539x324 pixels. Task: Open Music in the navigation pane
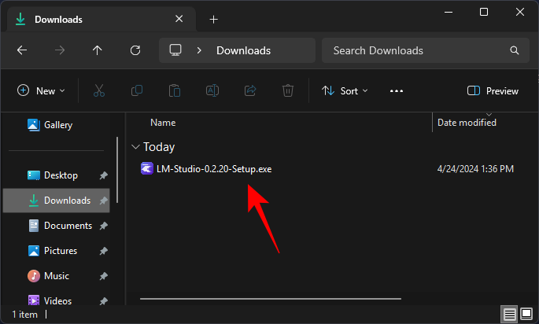[x=48, y=276]
